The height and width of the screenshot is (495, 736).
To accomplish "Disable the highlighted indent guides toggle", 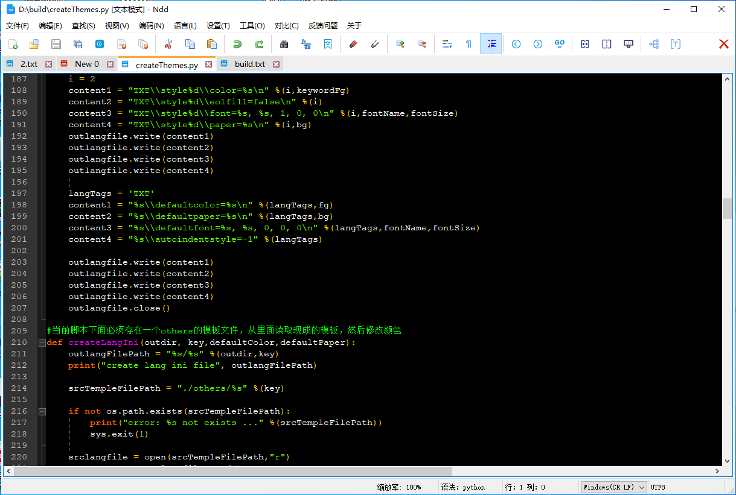I will [492, 44].
